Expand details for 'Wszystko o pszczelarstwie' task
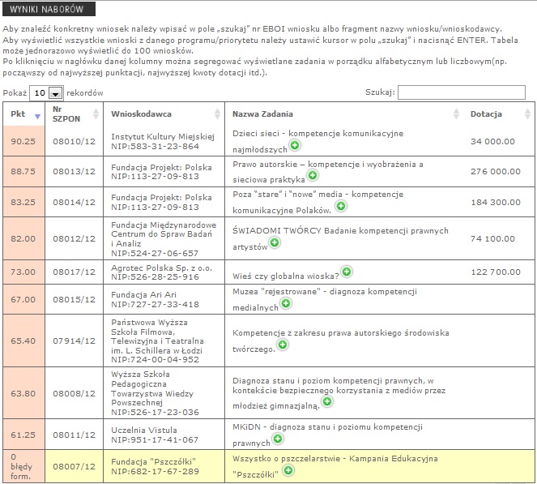This screenshot has height=484, width=537. pyautogui.click(x=288, y=470)
